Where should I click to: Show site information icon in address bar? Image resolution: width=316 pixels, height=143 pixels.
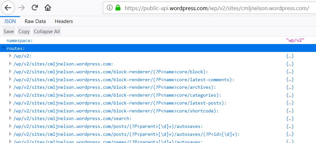tap(109, 8)
